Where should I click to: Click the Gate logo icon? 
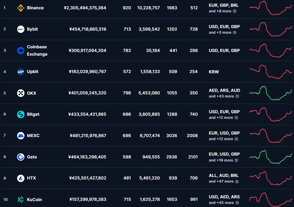(x=20, y=157)
